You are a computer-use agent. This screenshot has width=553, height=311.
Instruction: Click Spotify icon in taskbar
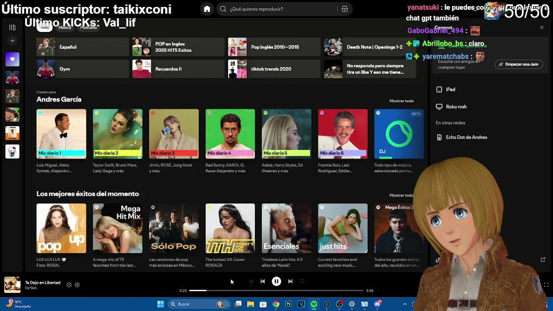[x=314, y=304]
